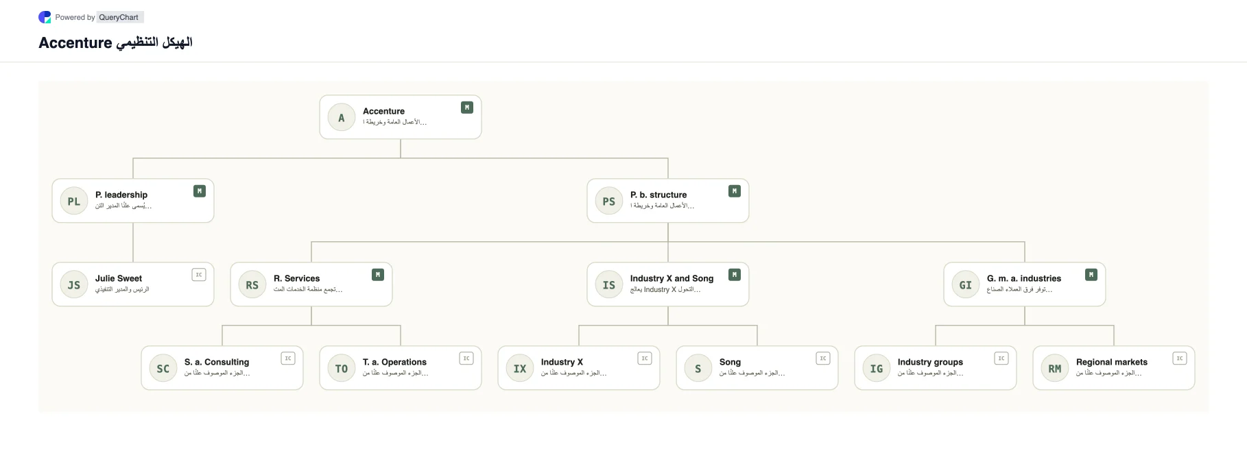The height and width of the screenshot is (451, 1247).
Task: Click the "Powered by" header text
Action: click(x=75, y=17)
